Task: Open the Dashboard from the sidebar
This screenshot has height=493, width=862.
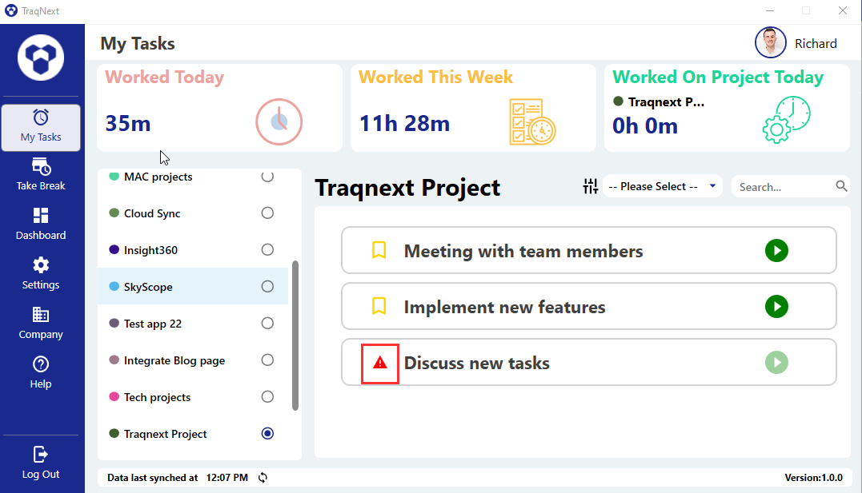Action: tap(40, 224)
